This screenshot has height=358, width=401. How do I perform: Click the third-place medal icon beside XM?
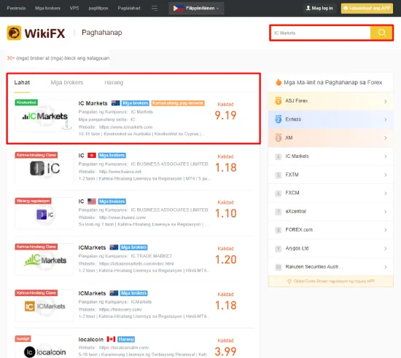pos(278,138)
